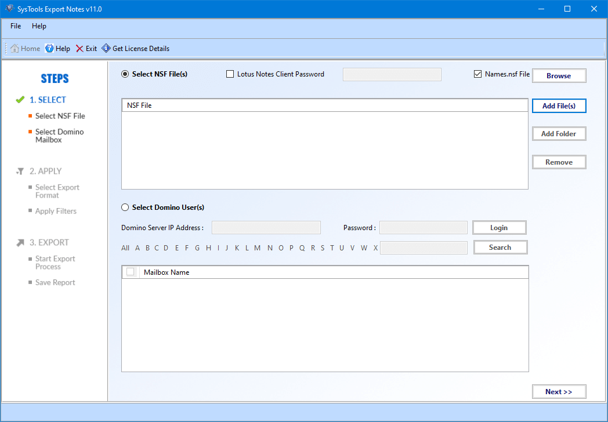Click the Search button
Image resolution: width=608 pixels, height=422 pixels.
click(500, 248)
